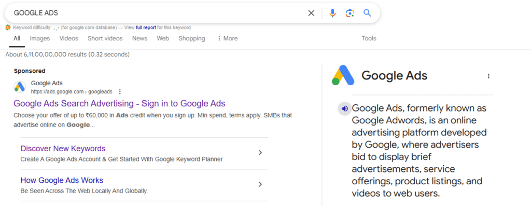Image resolution: width=531 pixels, height=206 pixels.
Task: Expand Discover New Keywords chevron
Action: click(260, 153)
